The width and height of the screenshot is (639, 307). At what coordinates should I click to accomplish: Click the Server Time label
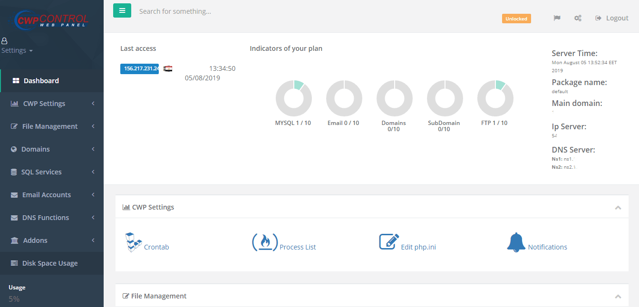pos(574,53)
